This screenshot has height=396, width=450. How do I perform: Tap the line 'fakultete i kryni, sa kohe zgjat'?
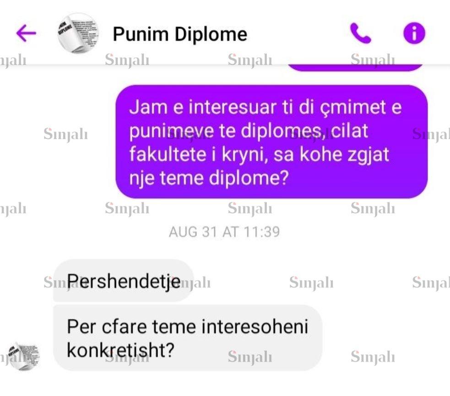(x=259, y=155)
